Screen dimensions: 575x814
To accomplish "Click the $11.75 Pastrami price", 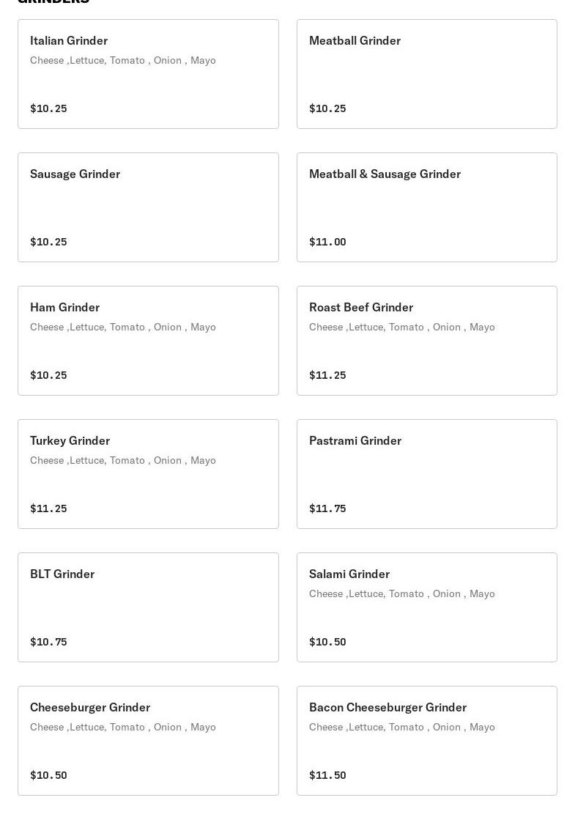I will [327, 508].
